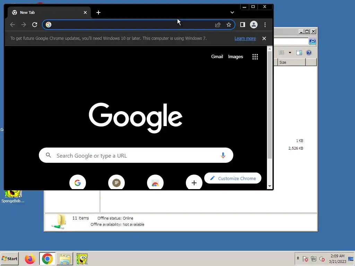The height and width of the screenshot is (266, 355).
Task: Open Google apps grid
Action: pyautogui.click(x=255, y=57)
